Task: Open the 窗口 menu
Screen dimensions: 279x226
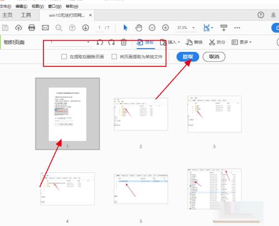Action: coord(55,7)
